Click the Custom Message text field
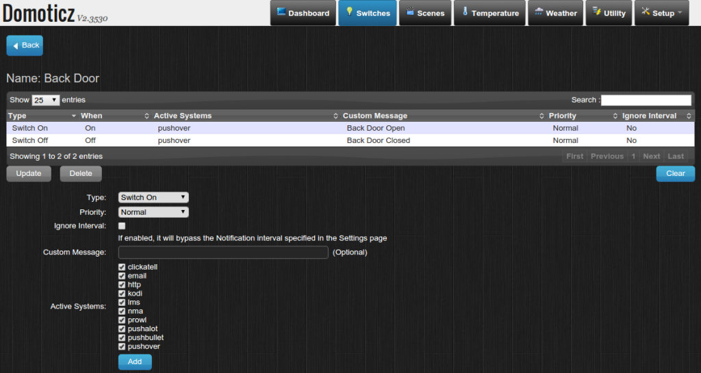The width and height of the screenshot is (701, 373). point(223,253)
